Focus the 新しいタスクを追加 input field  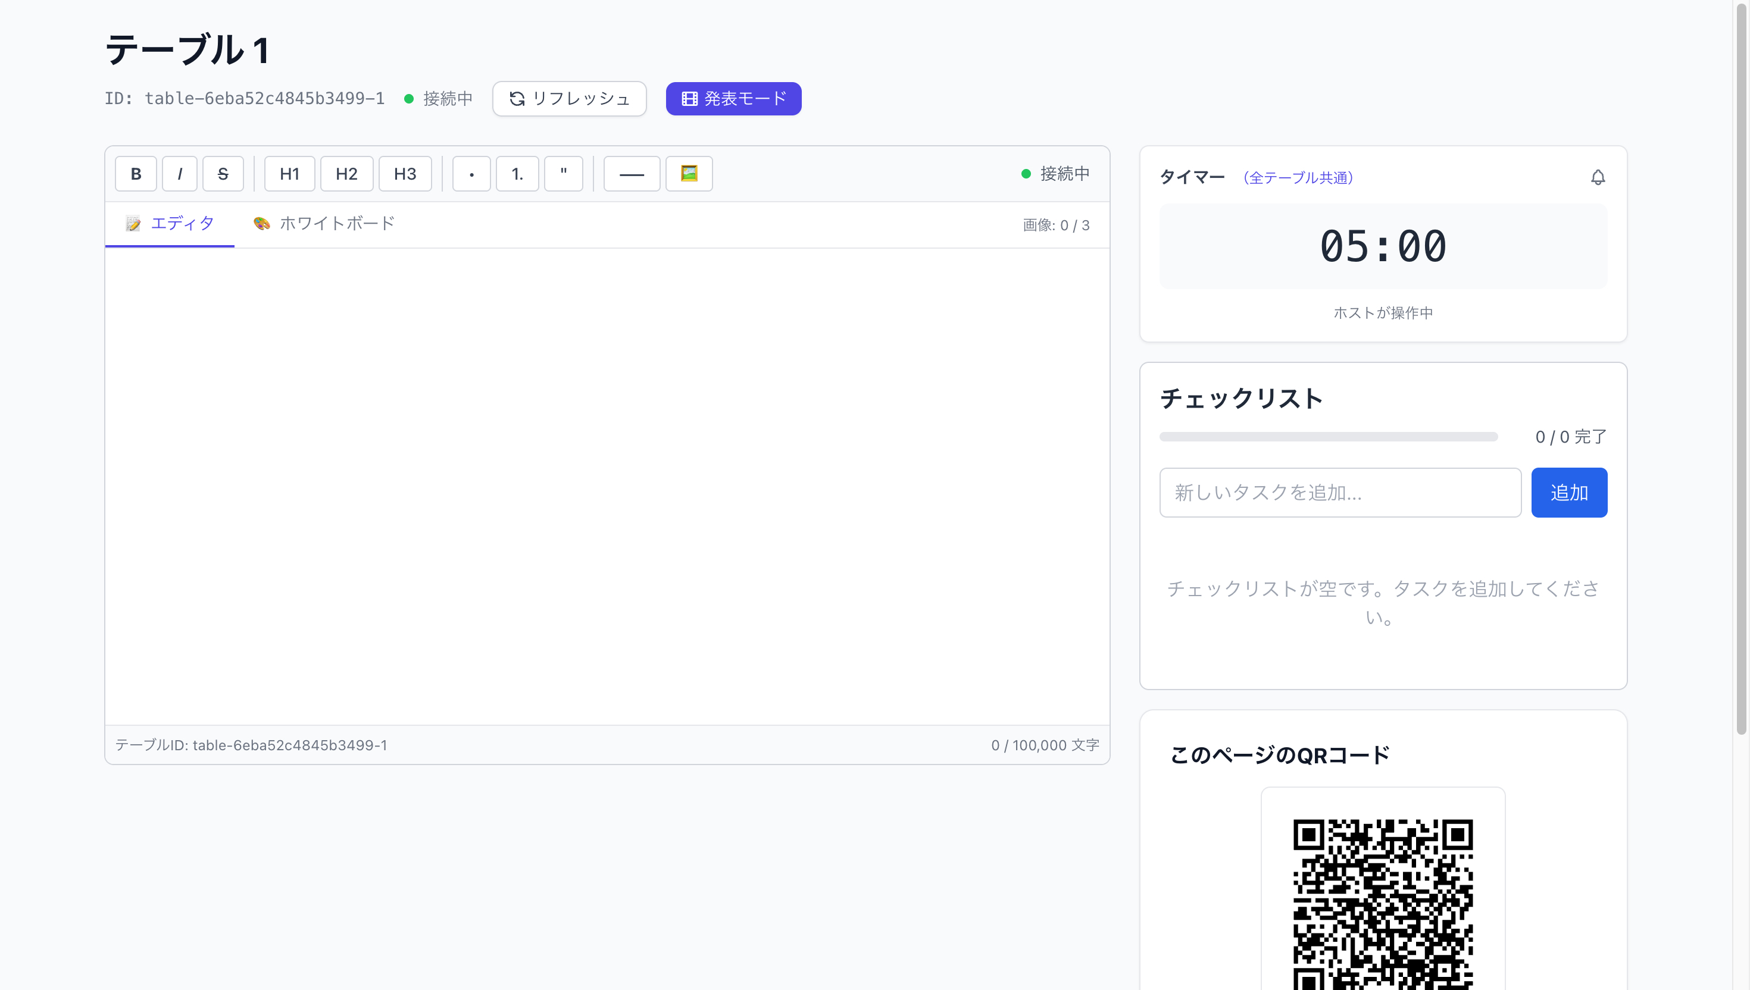(1339, 492)
